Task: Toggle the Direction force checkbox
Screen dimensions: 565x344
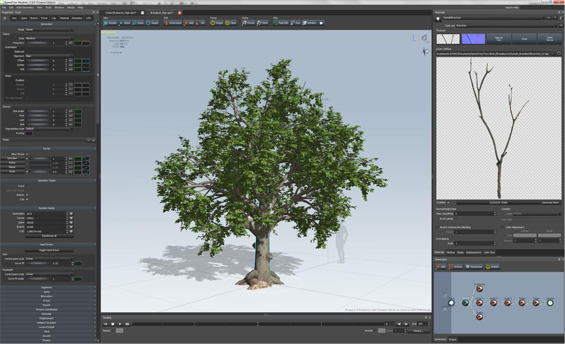Action: (27, 158)
